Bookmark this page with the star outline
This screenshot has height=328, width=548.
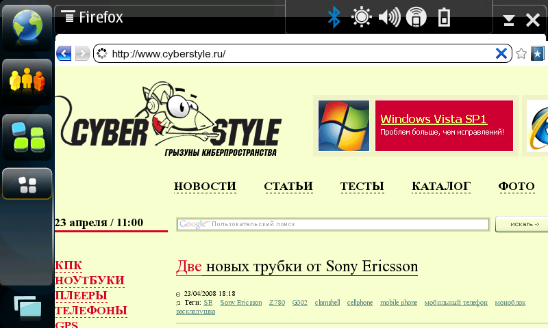521,53
